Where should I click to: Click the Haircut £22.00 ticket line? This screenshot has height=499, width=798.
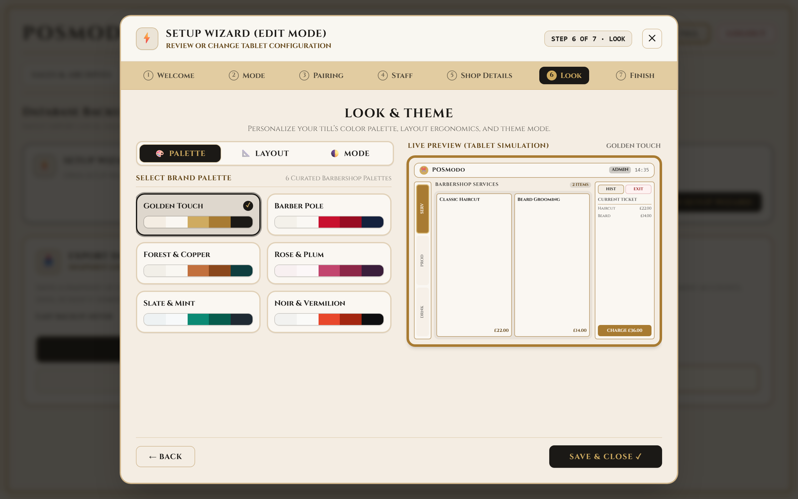pos(624,208)
